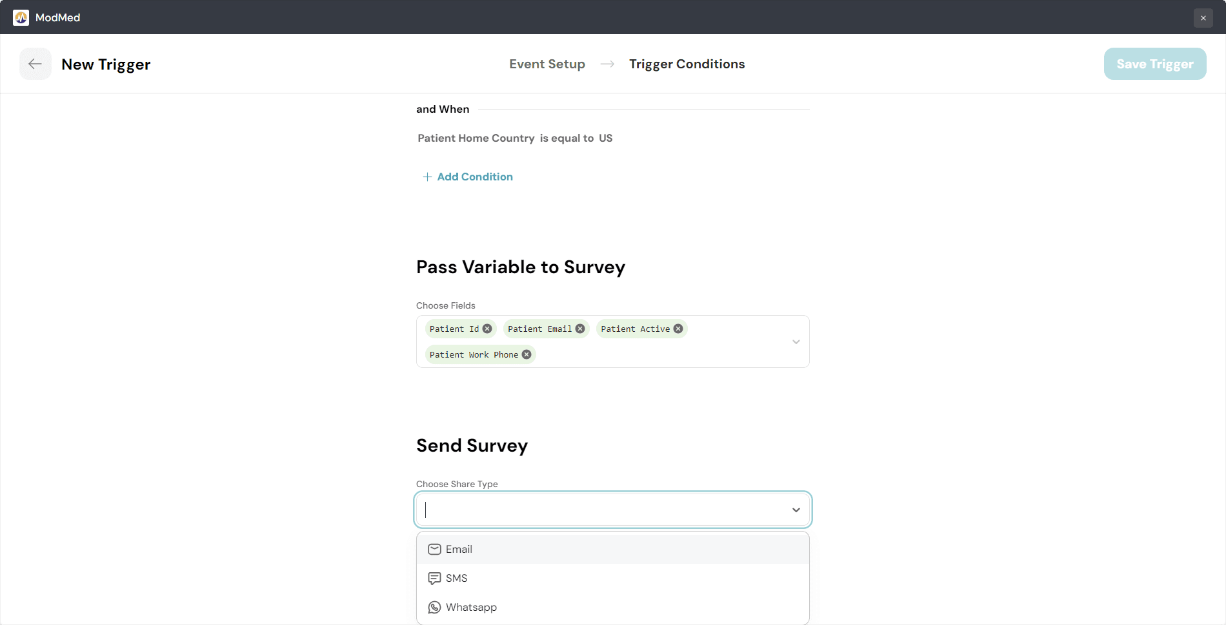Click the Whatsapp icon in share options
Viewport: 1226px width, 625px height.
click(x=434, y=607)
